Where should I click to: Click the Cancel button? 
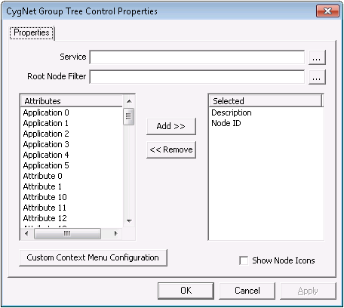[247, 291]
